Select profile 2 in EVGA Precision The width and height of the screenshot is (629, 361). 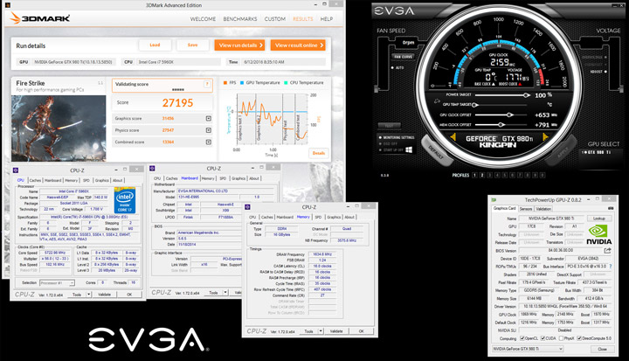tap(482, 175)
